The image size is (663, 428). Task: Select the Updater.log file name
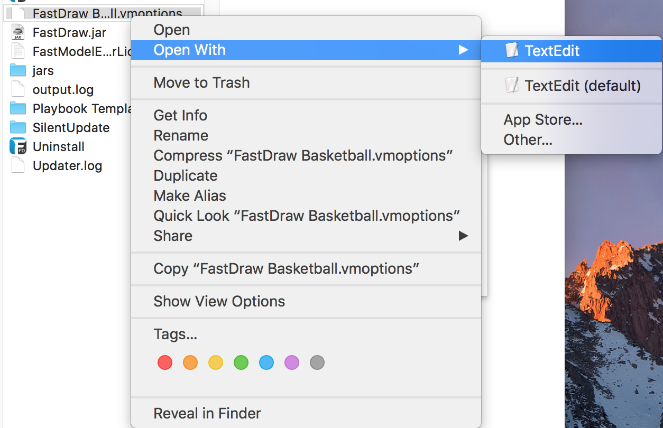[x=67, y=166]
